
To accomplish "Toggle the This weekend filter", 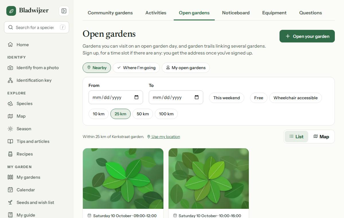I will coord(226,98).
